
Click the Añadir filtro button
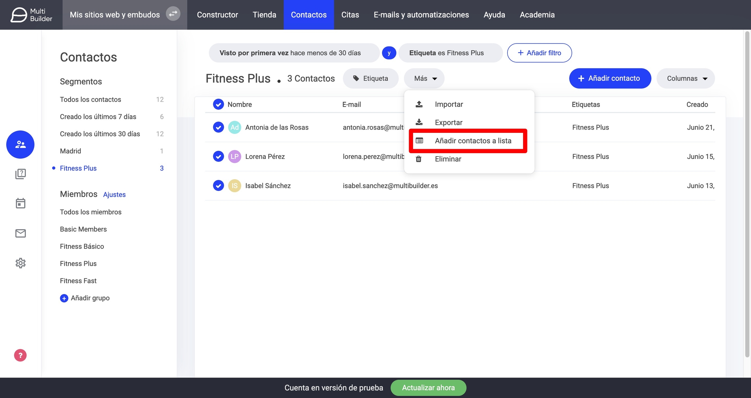[x=539, y=53]
